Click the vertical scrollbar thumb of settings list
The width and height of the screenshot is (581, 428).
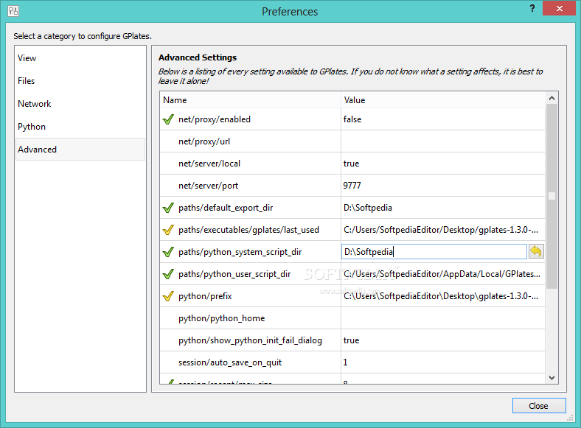coord(552,196)
